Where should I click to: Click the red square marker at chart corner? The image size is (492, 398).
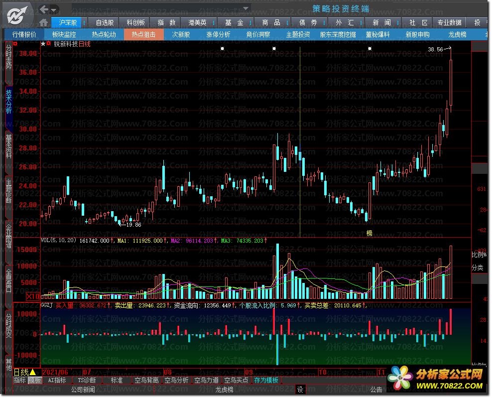point(15,44)
